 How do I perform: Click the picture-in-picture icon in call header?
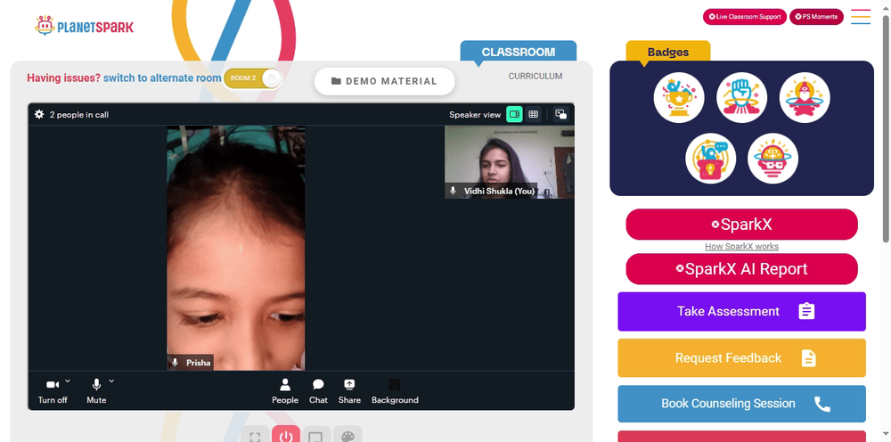click(560, 114)
